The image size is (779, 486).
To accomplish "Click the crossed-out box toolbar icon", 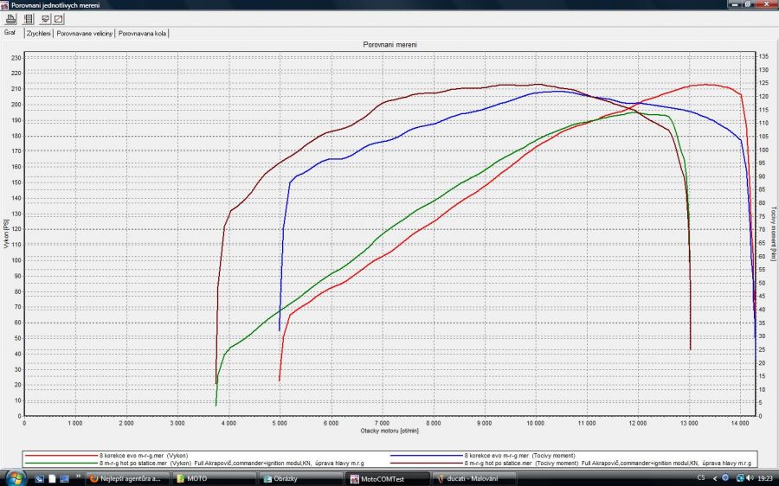I will 59,18.
